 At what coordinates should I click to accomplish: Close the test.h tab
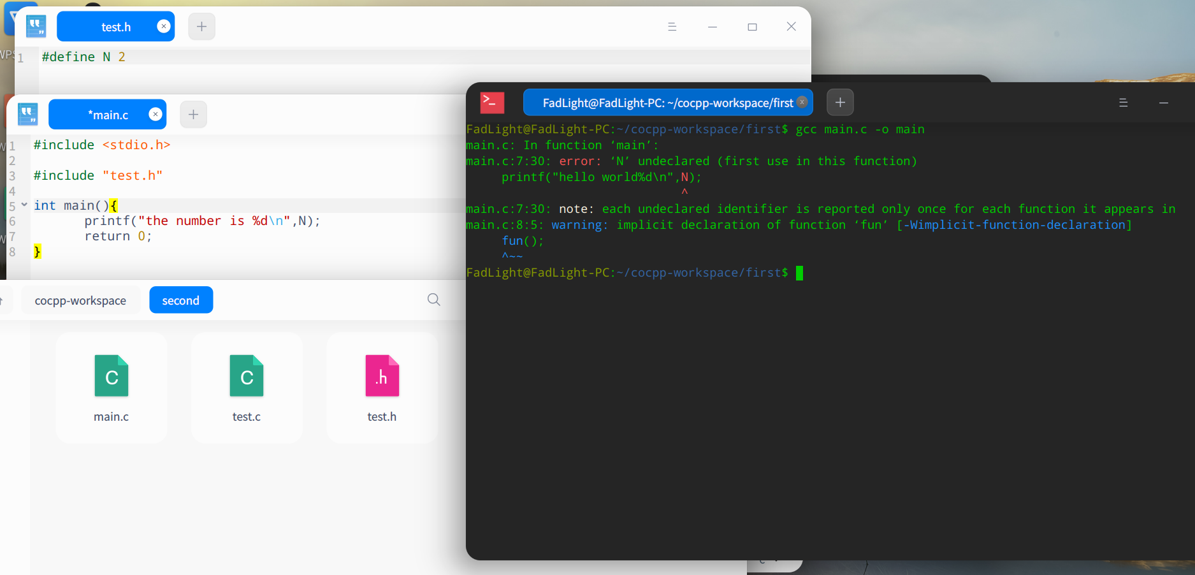coord(164,26)
